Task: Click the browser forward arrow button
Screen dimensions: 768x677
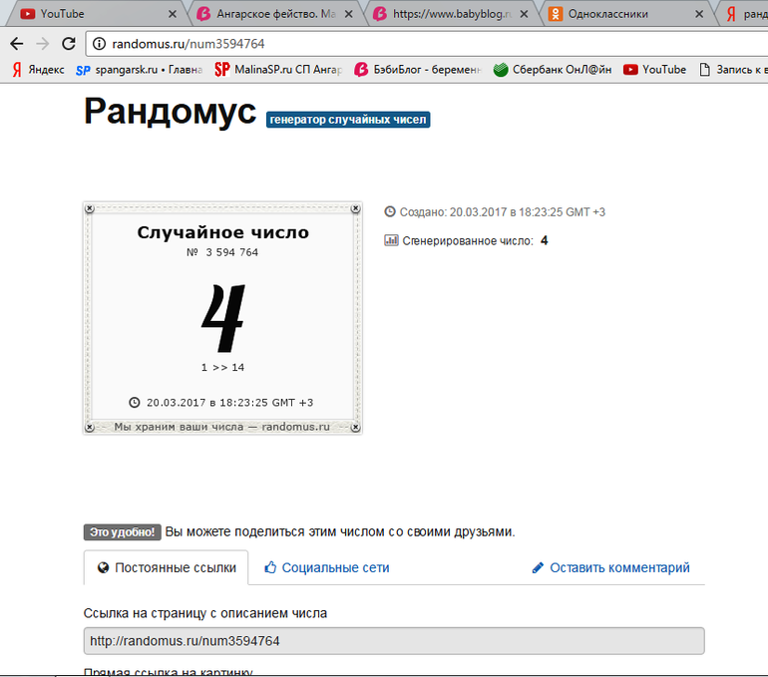Action: (42, 44)
